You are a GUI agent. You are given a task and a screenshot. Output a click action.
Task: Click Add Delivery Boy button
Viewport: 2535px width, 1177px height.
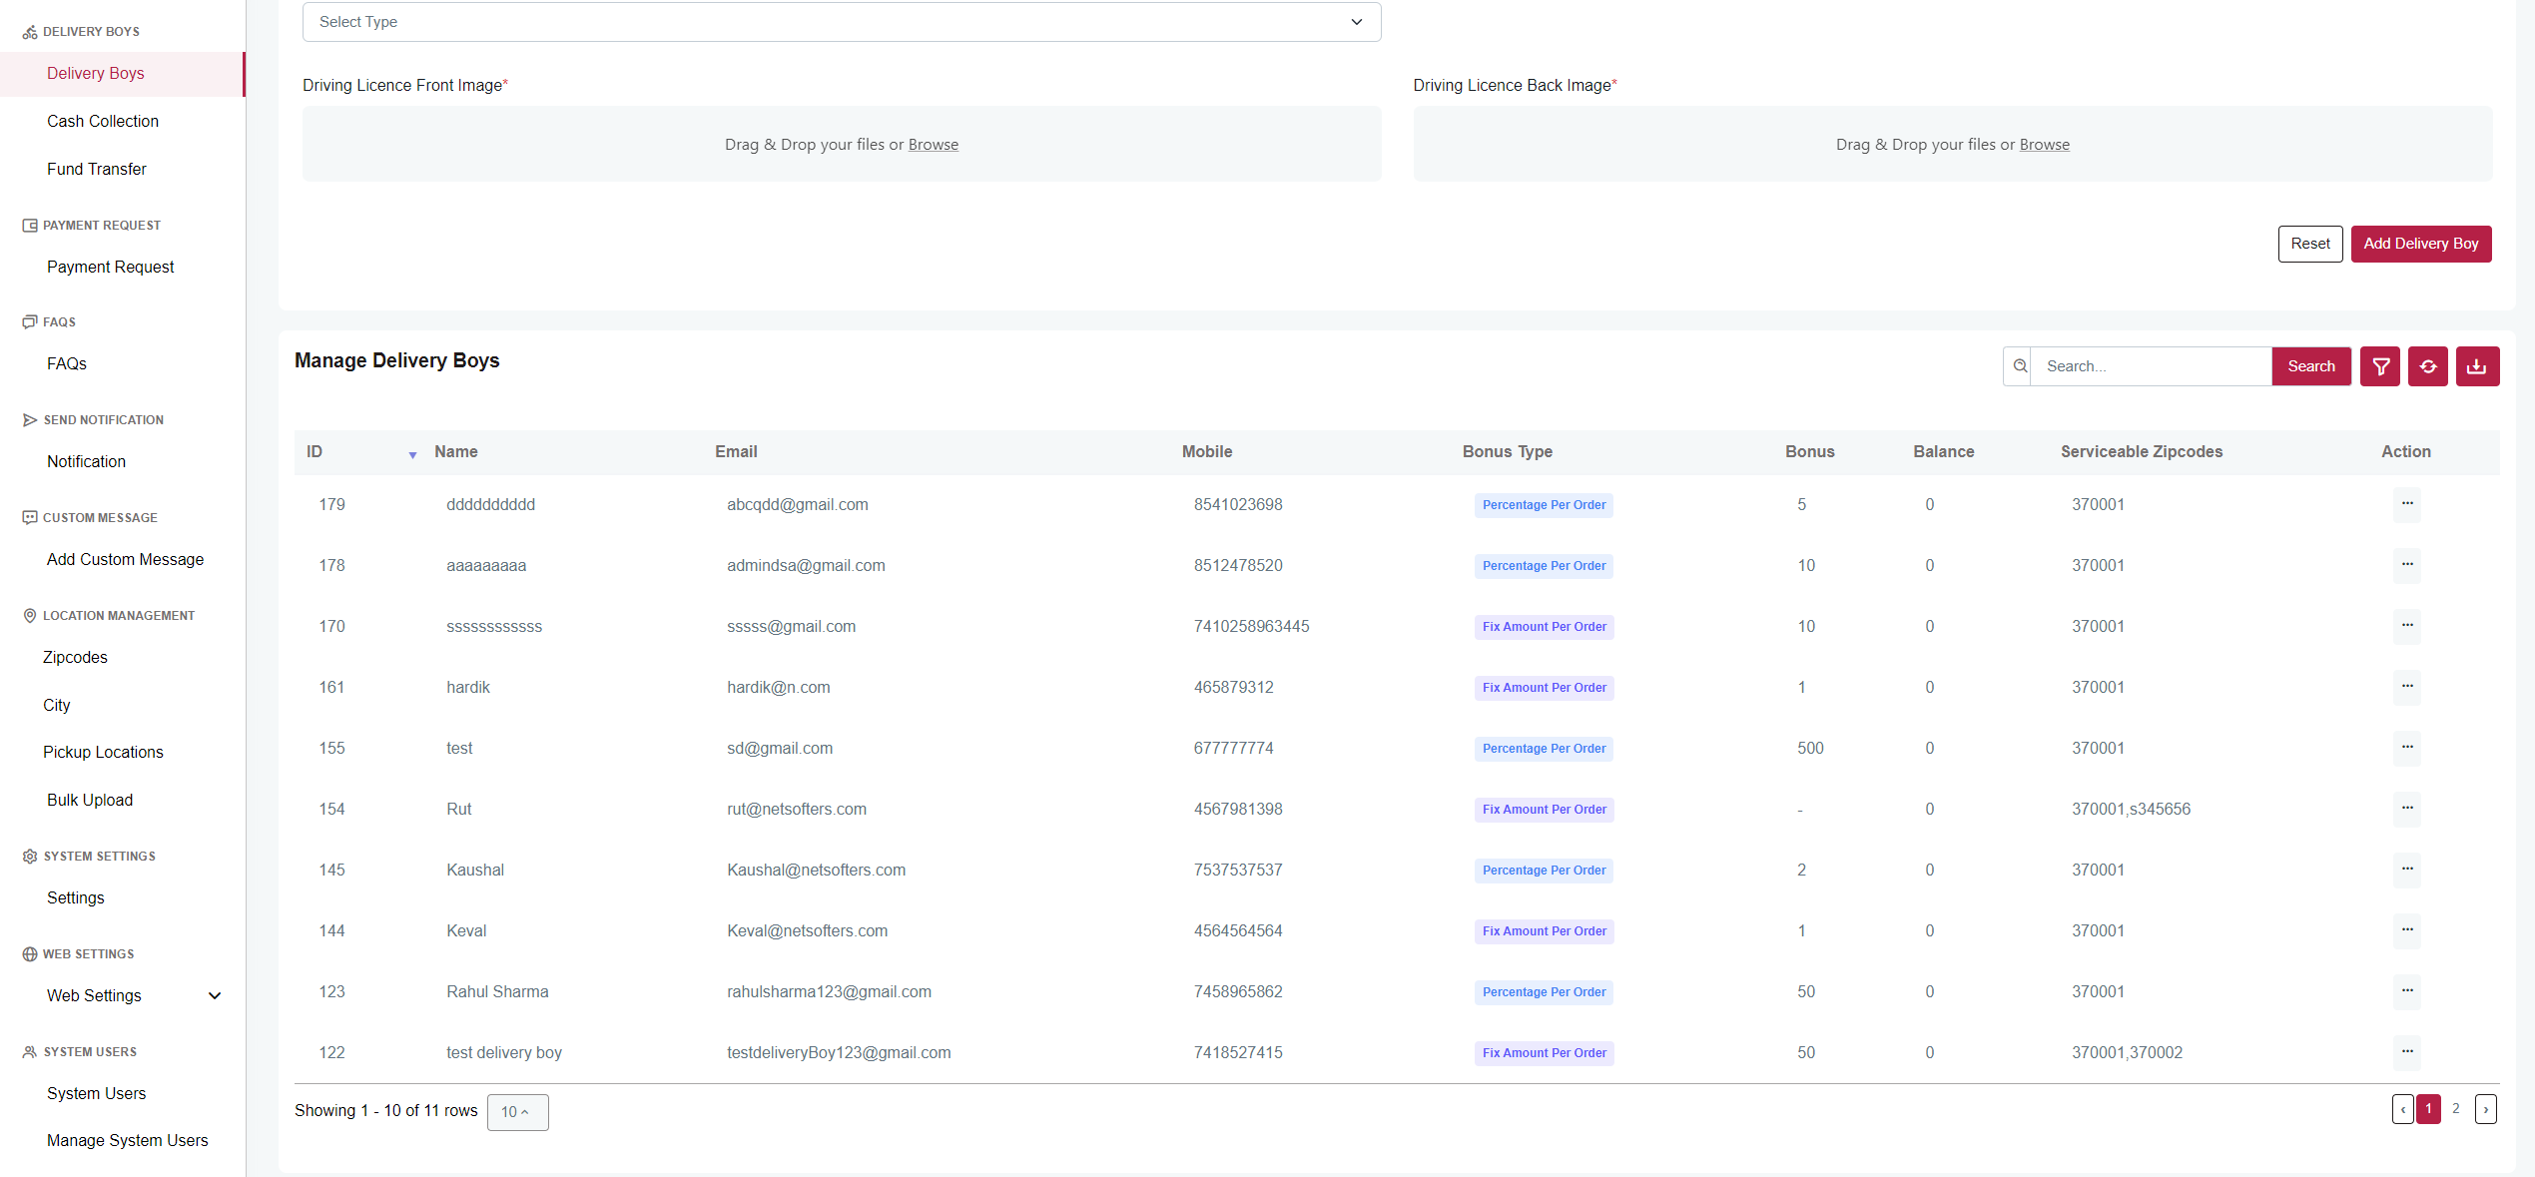pyautogui.click(x=2420, y=244)
